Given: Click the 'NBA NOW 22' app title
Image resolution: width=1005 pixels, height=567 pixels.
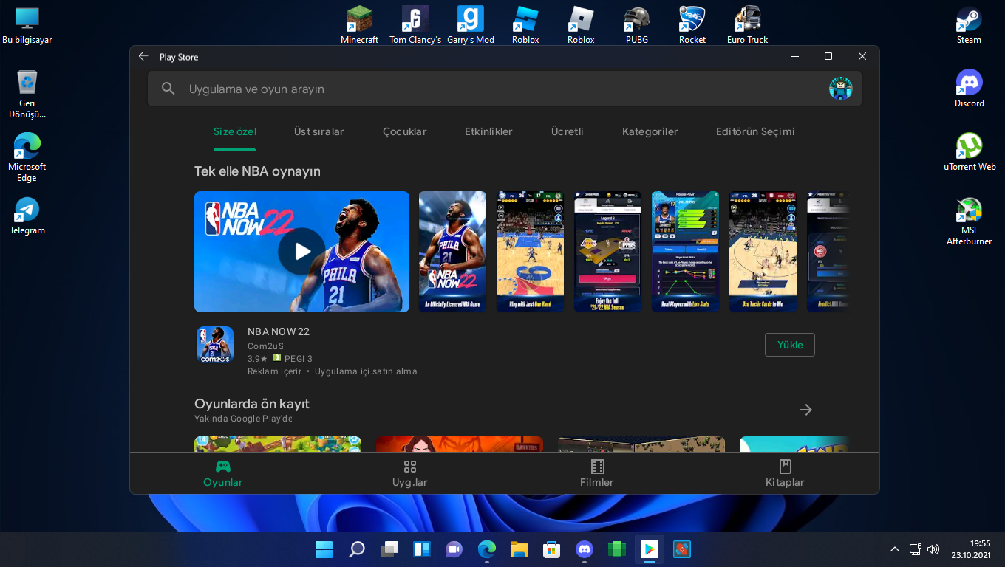Looking at the screenshot, I should click(279, 331).
